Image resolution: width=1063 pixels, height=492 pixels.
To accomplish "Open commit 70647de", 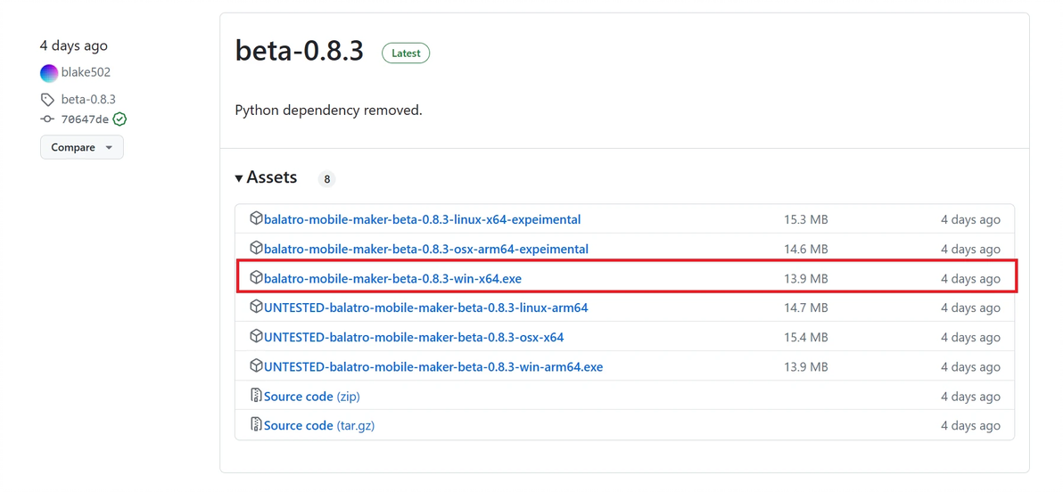I will pyautogui.click(x=85, y=119).
